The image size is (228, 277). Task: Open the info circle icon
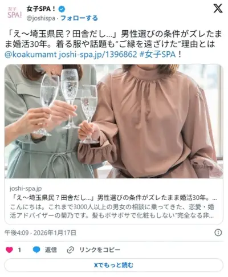218,233
